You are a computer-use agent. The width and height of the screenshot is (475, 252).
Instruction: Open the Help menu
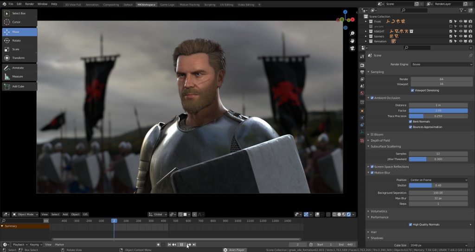[x=54, y=4]
